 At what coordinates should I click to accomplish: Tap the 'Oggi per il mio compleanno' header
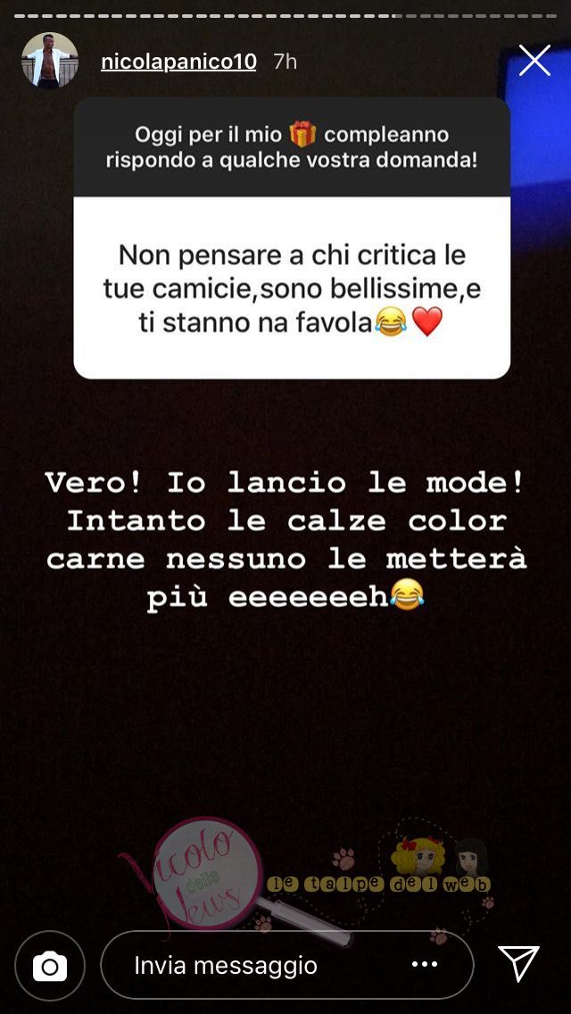pos(292,147)
